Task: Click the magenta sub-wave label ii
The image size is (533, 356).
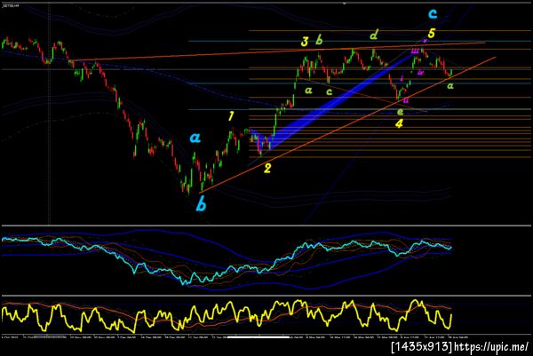Action: coord(406,99)
